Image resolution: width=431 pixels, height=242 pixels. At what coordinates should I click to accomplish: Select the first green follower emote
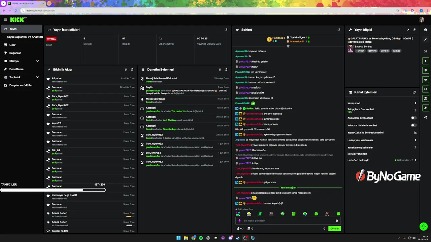point(238,214)
